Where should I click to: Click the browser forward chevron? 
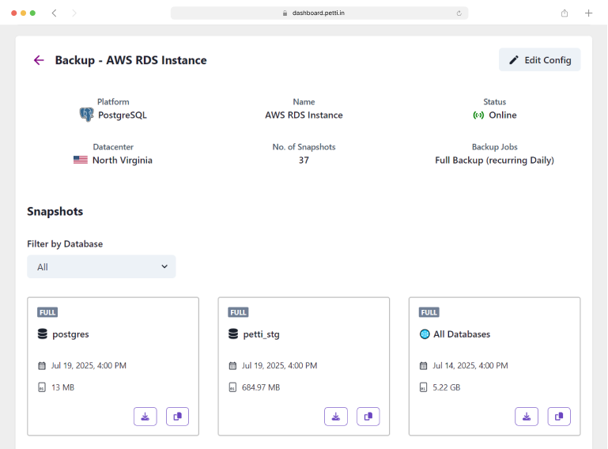point(74,13)
